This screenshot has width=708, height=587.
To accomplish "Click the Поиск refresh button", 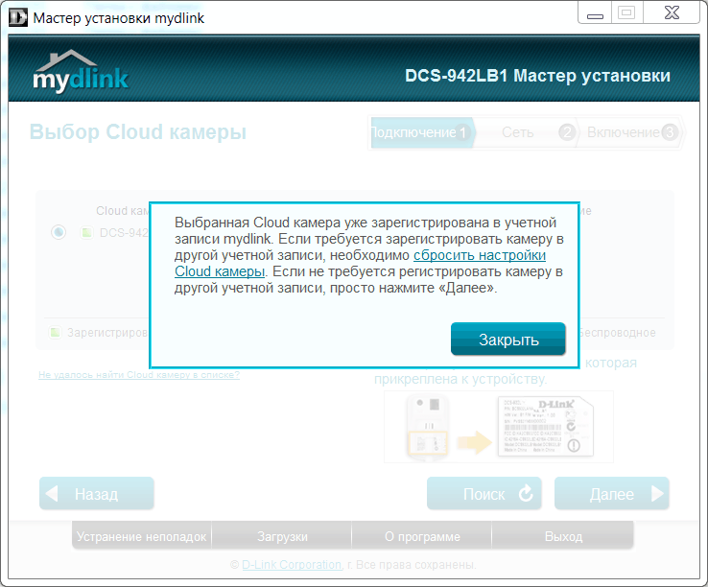I will click(x=484, y=494).
